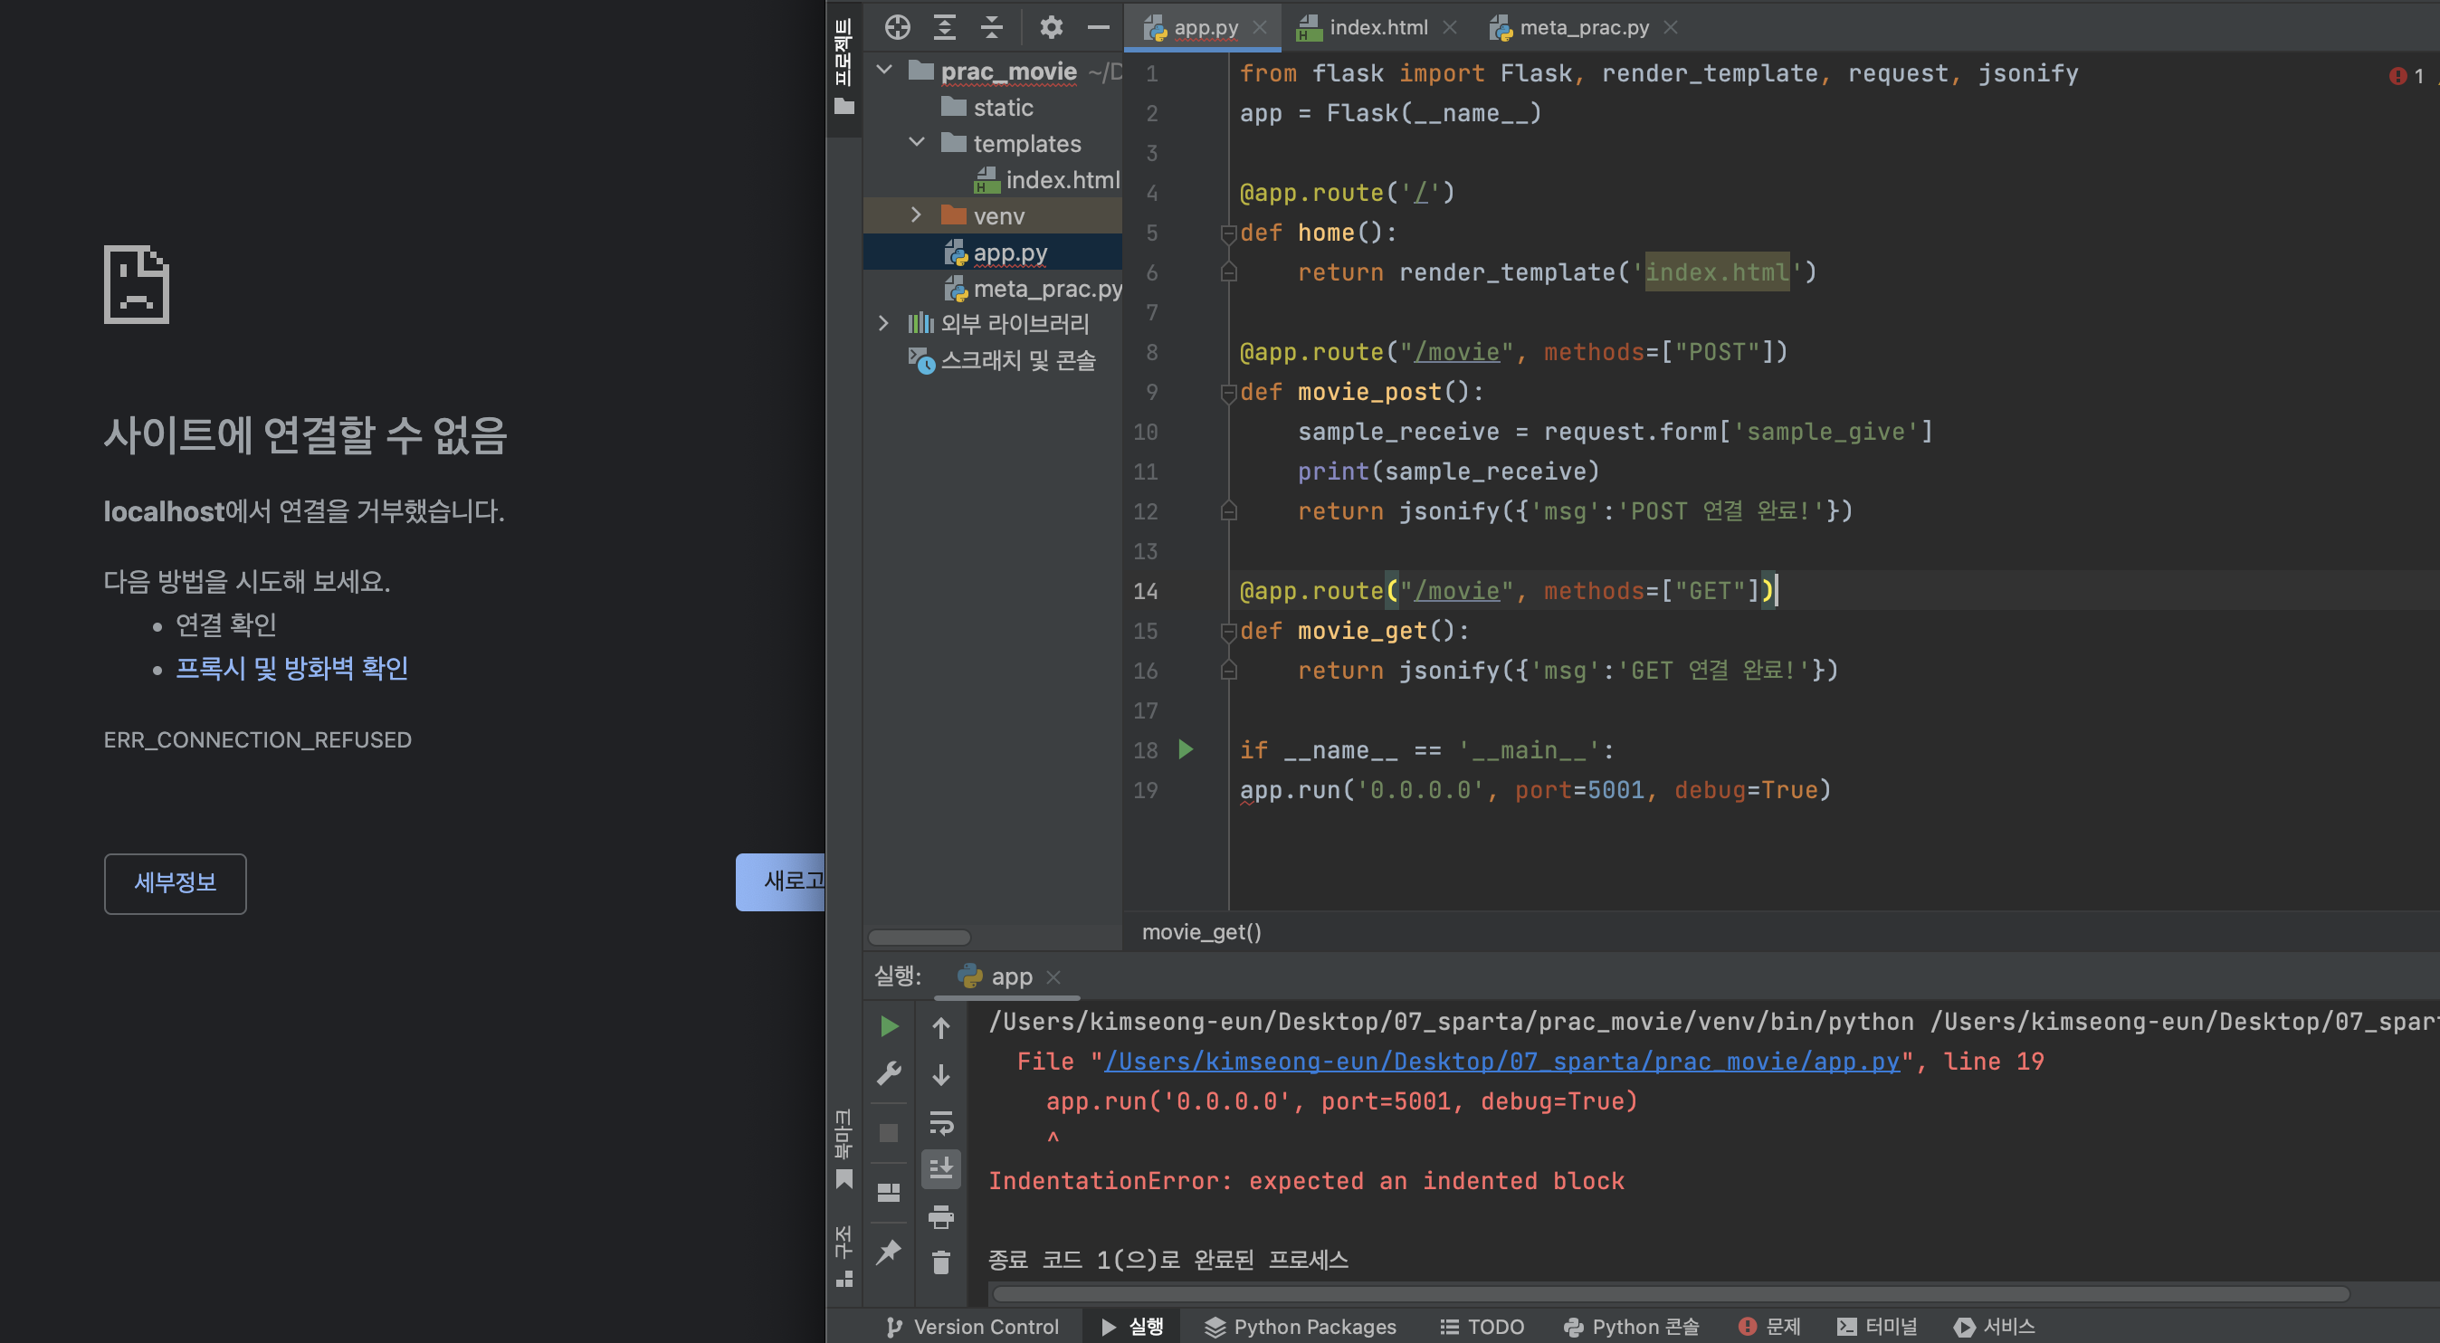Hide the project panel with minus icon
Image resolution: width=2440 pixels, height=1343 pixels.
point(1099,27)
